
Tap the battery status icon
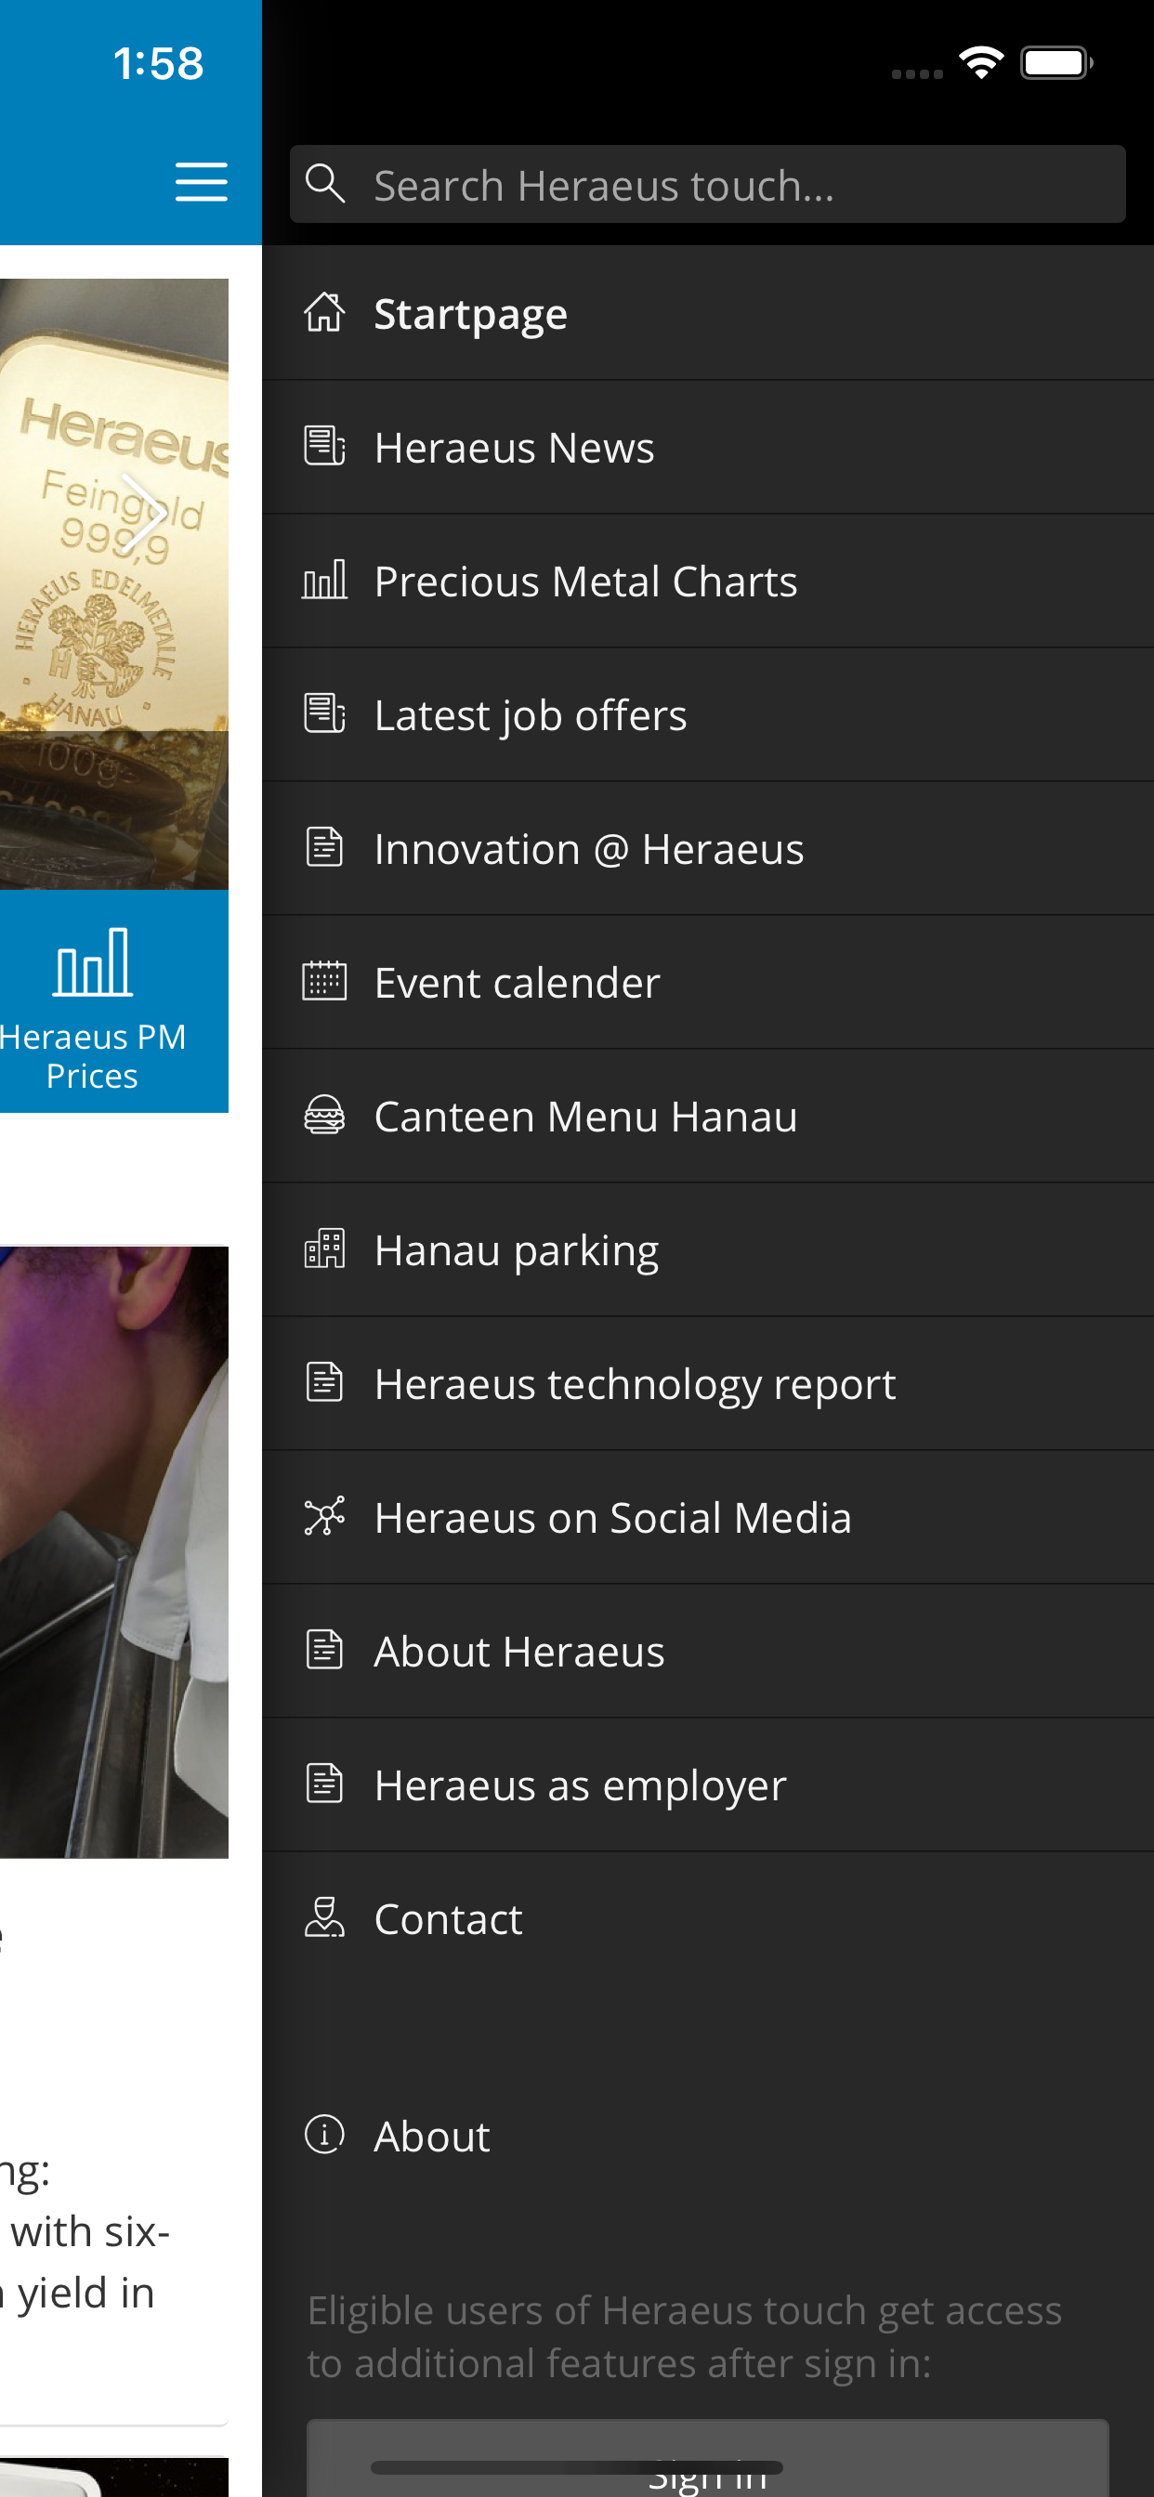[1056, 63]
